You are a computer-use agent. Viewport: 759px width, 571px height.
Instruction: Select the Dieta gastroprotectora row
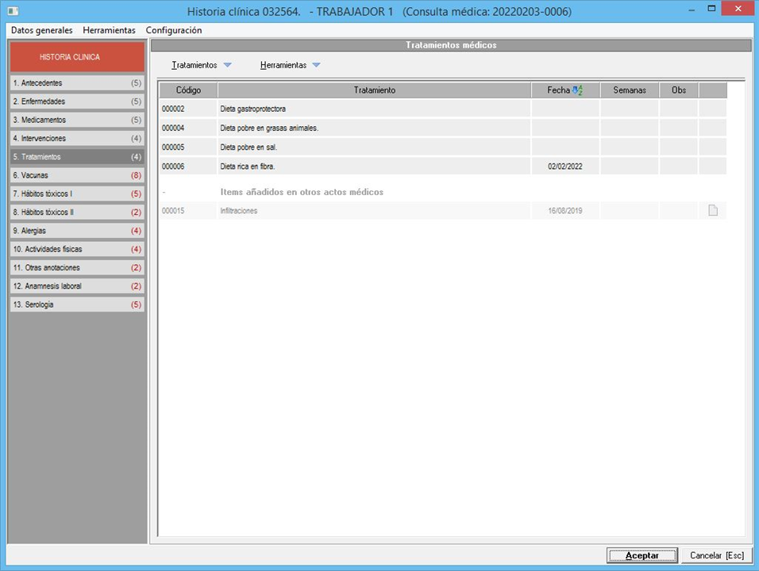tap(373, 109)
